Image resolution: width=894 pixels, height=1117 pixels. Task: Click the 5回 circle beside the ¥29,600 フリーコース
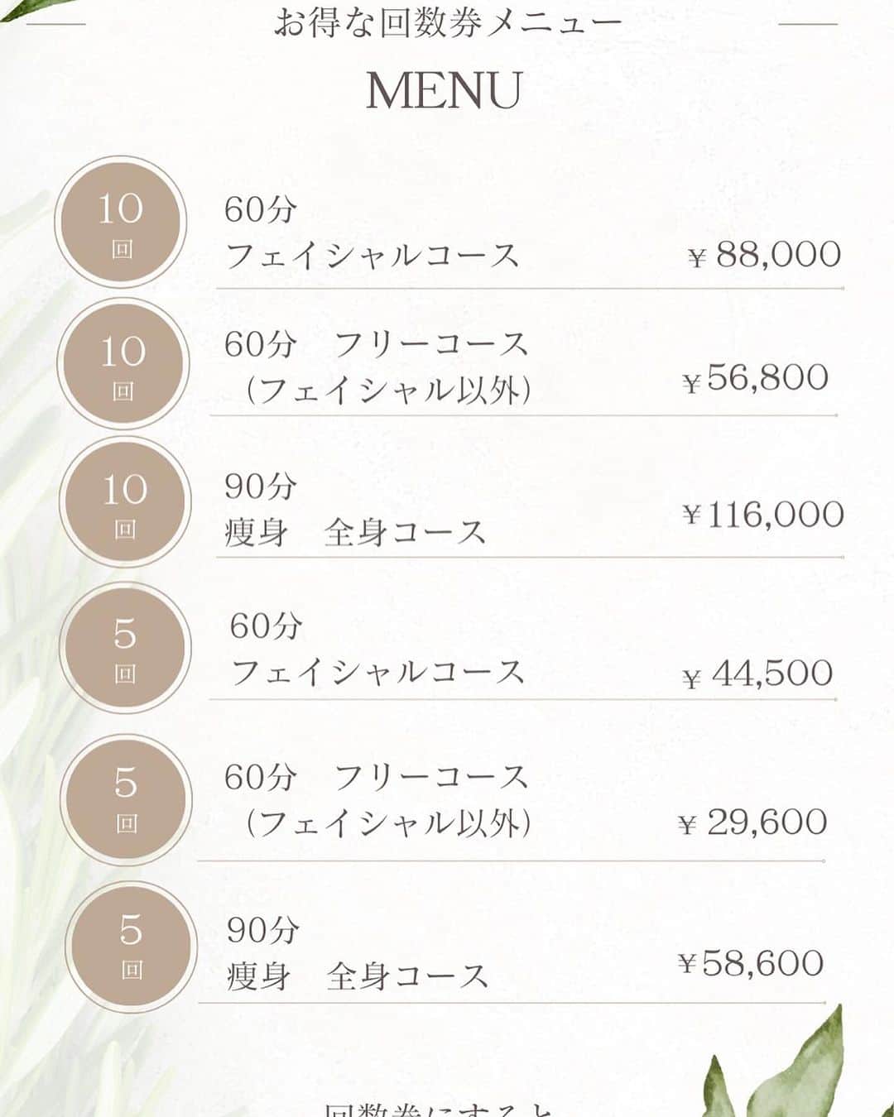click(x=127, y=799)
